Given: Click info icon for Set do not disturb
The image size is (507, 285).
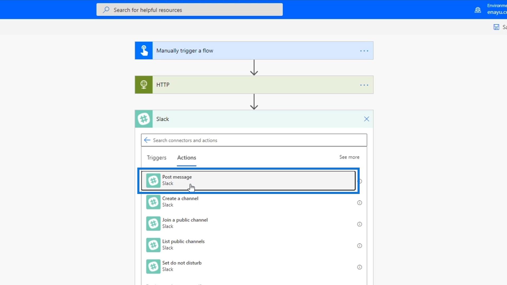Looking at the screenshot, I should point(359,267).
